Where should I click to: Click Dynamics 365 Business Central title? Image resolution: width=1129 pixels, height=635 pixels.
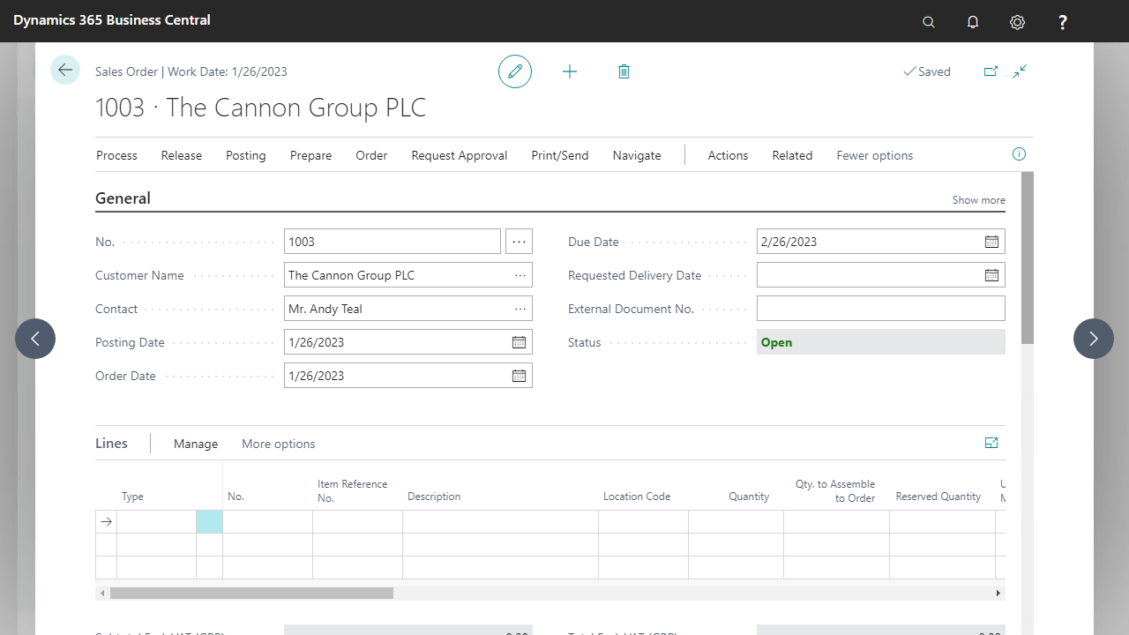(112, 19)
